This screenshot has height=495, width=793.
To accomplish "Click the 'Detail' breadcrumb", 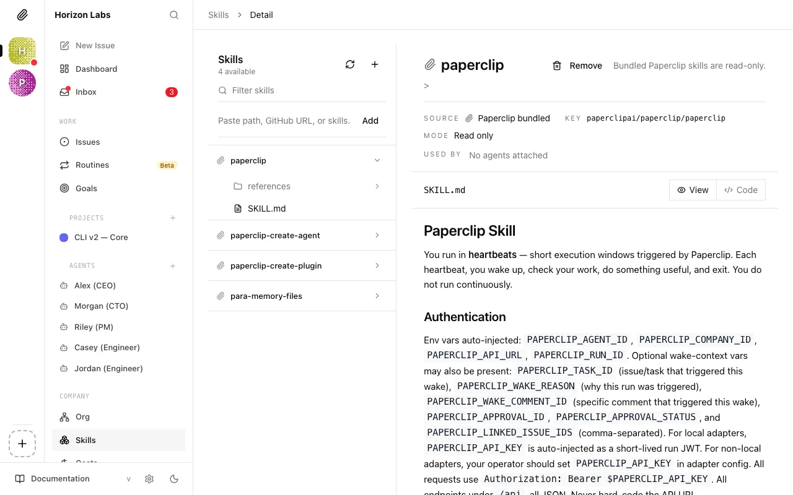I will pos(261,15).
